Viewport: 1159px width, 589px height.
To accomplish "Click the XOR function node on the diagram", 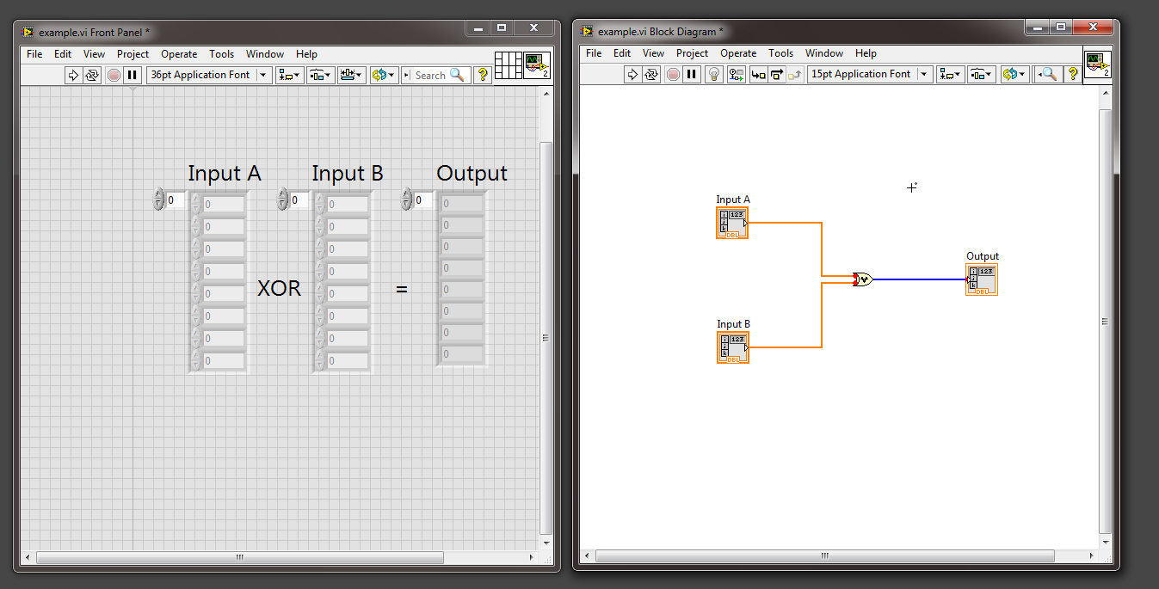I will pyautogui.click(x=865, y=279).
